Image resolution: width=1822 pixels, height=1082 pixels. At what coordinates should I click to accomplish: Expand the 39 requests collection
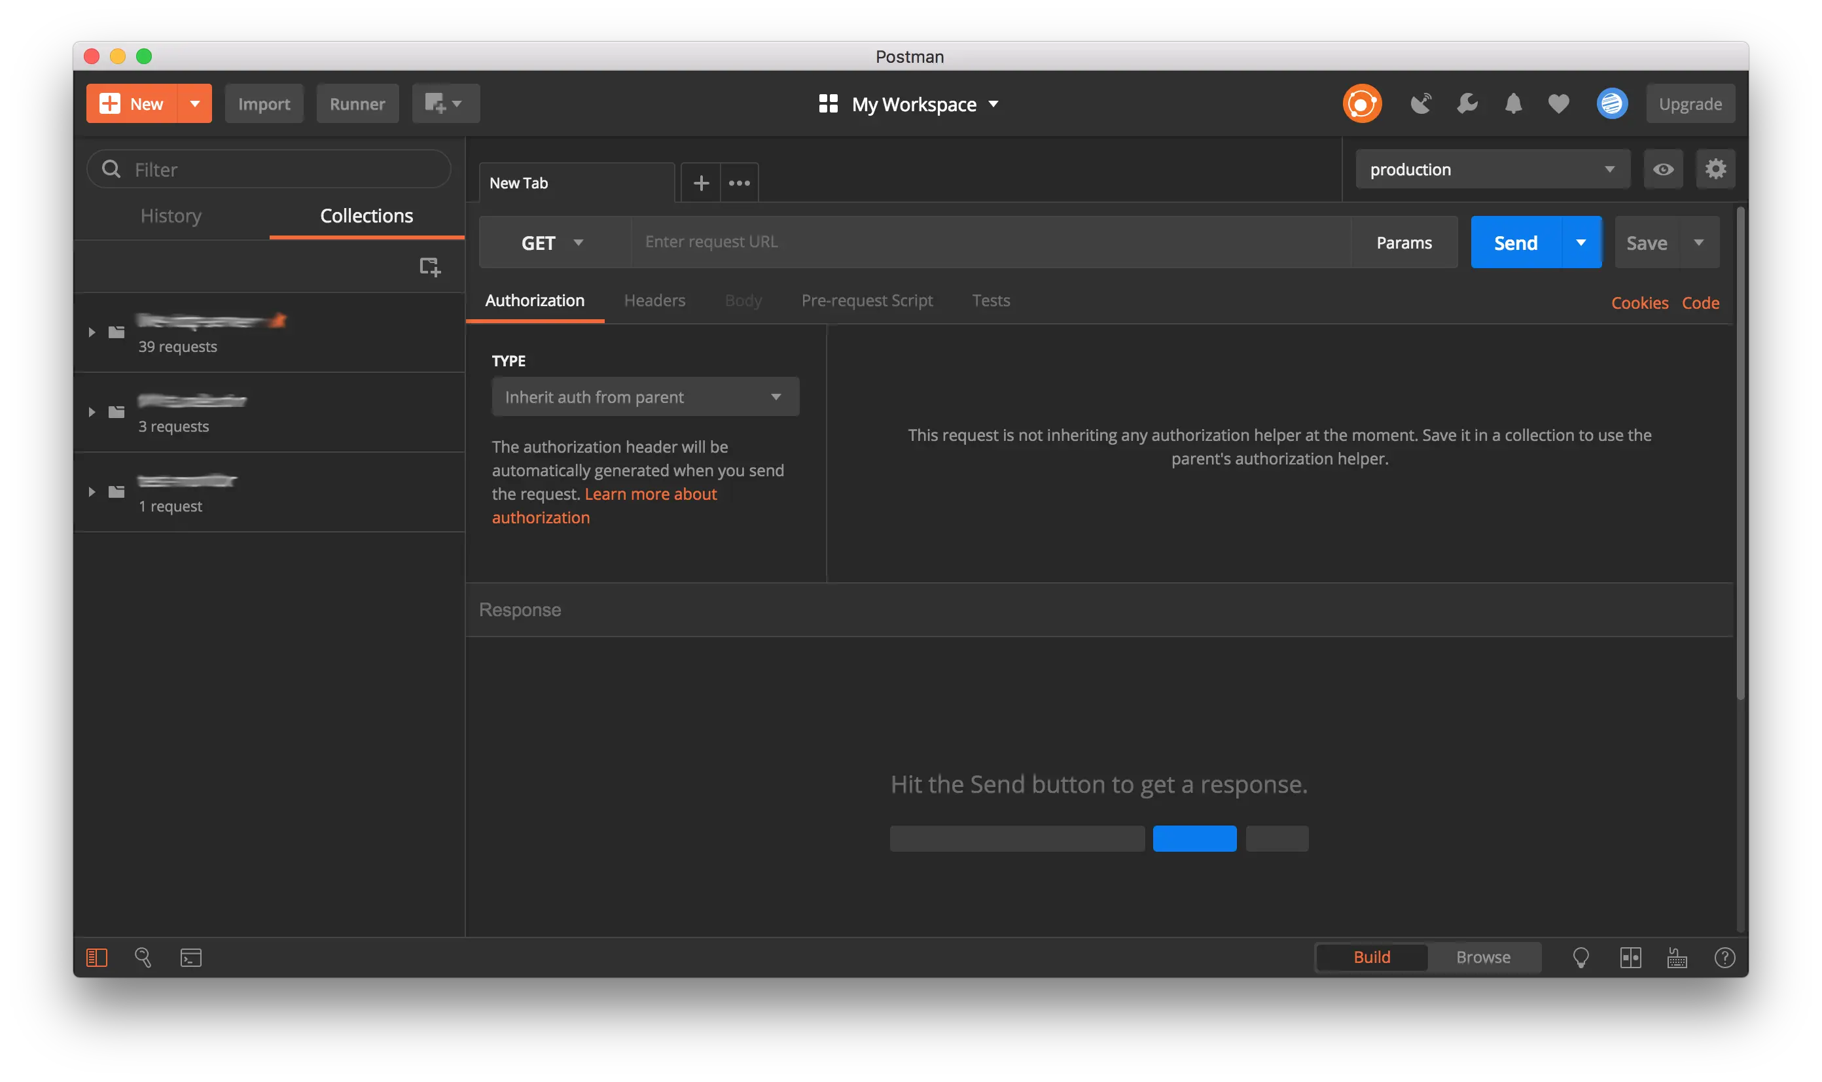92,332
